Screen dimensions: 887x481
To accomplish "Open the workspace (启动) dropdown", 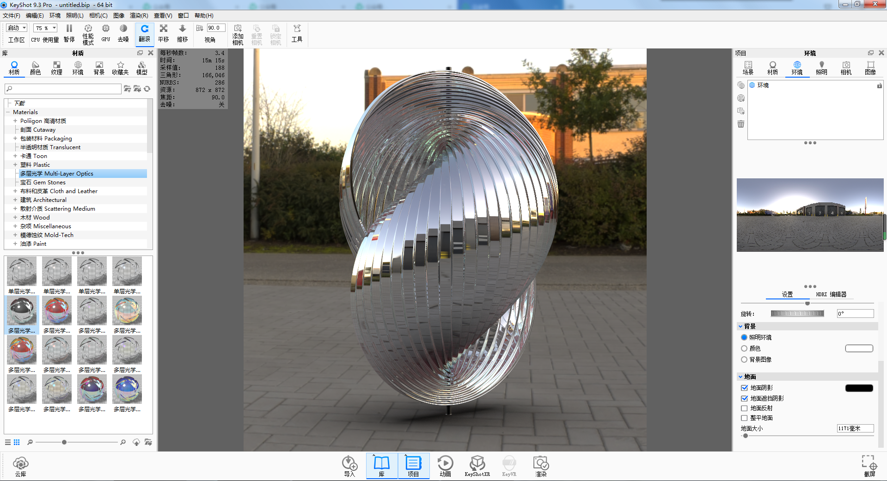I will coord(17,28).
